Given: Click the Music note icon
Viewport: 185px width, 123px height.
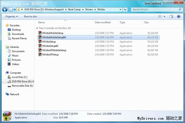Looking at the screenshot, I should pos(9,55).
